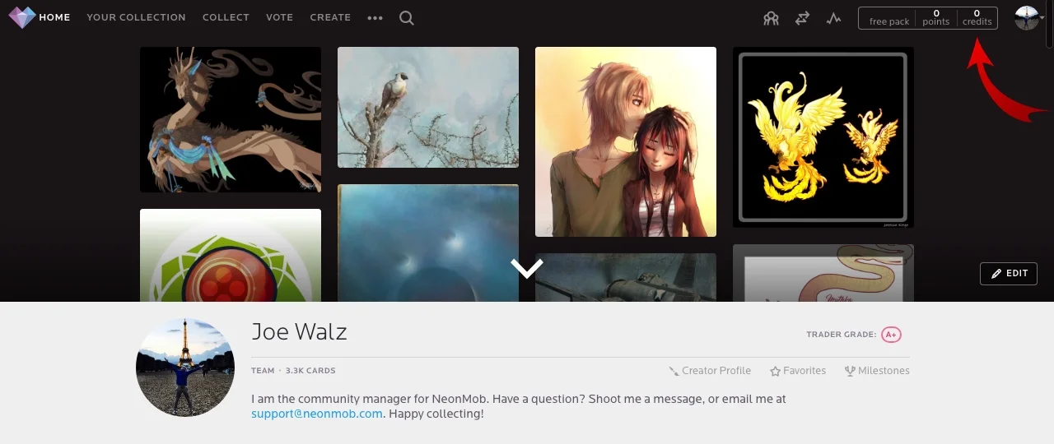Open the Favorites star link
Screen dimensions: 1054x444
(x=798, y=371)
